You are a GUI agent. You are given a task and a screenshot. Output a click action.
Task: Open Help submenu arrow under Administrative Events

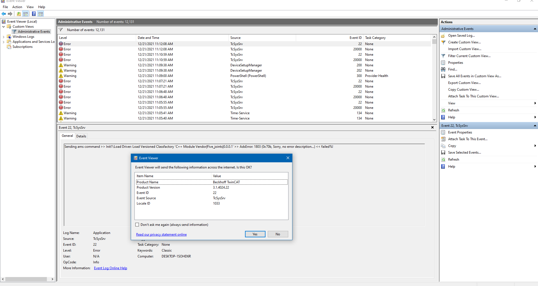[x=535, y=117]
